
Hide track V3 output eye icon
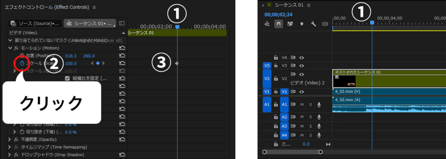tap(301, 66)
